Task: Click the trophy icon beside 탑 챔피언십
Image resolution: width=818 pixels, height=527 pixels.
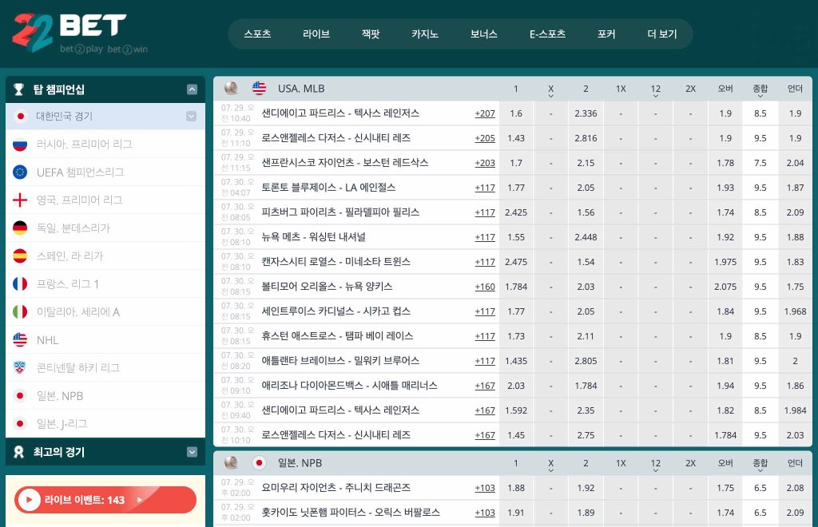Action: 19,89
